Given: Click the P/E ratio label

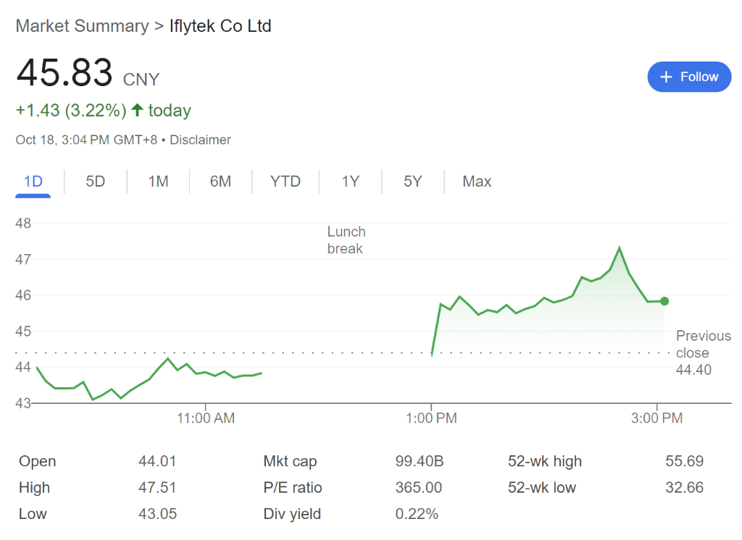Looking at the screenshot, I should 293,487.
